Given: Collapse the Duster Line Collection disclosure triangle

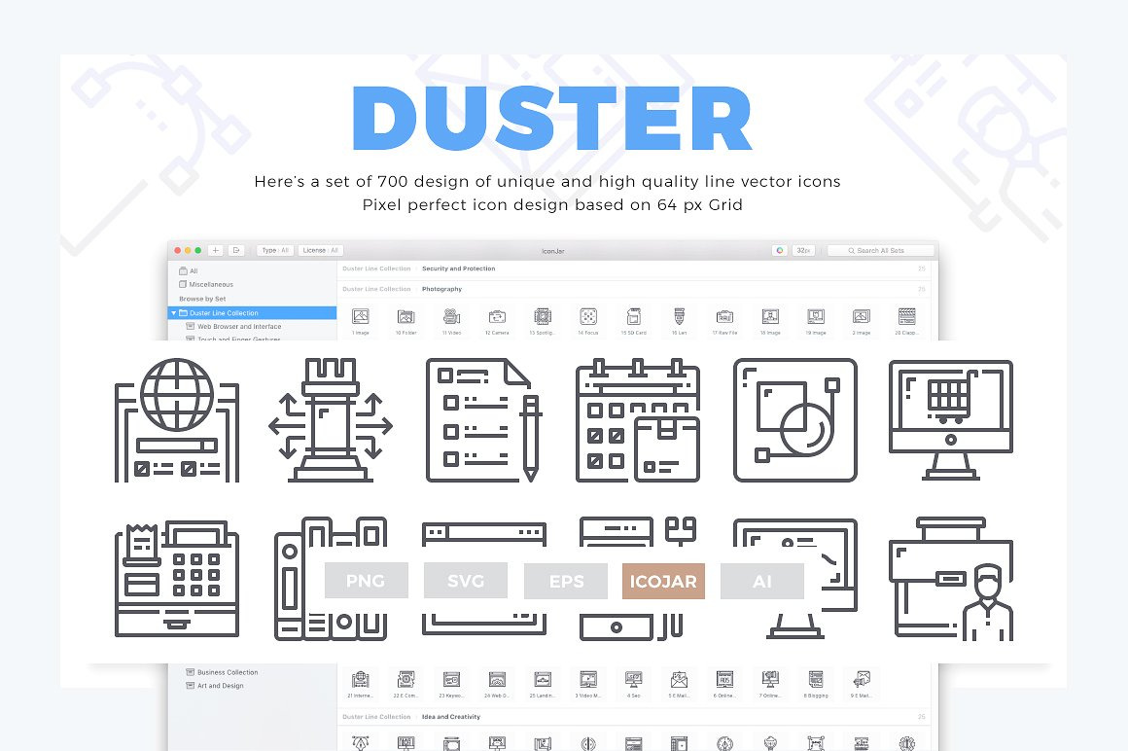Looking at the screenshot, I should click(174, 313).
